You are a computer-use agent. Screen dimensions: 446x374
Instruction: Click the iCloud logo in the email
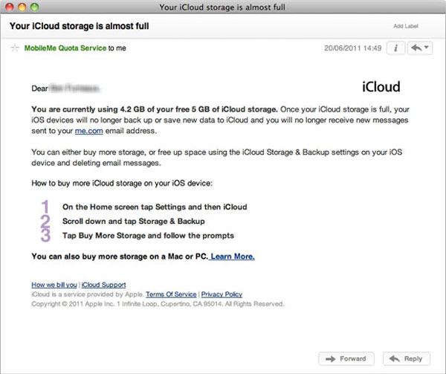pyautogui.click(x=381, y=87)
